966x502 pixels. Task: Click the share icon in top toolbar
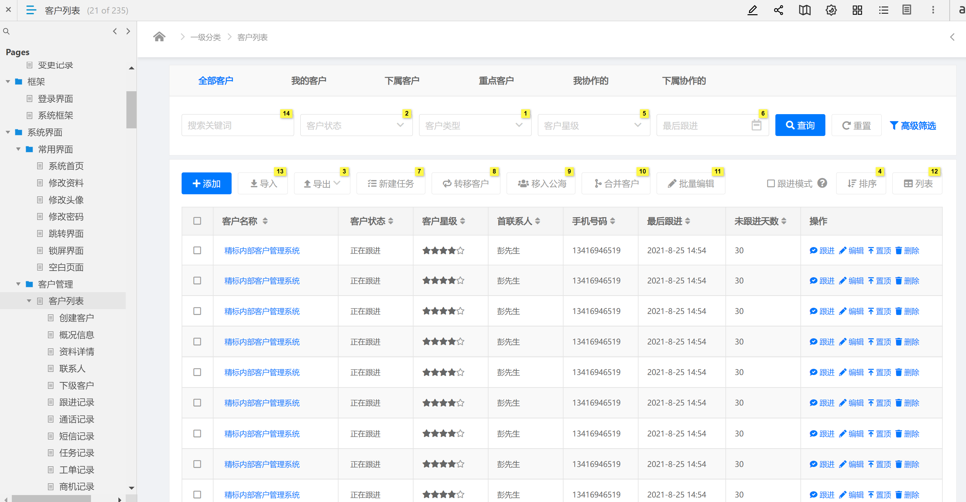pos(778,10)
